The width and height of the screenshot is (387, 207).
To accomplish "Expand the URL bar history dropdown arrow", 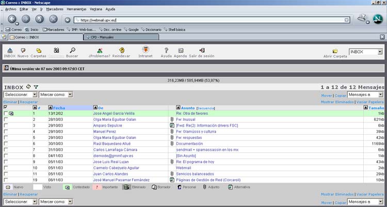I will pyautogui.click(x=347, y=20).
